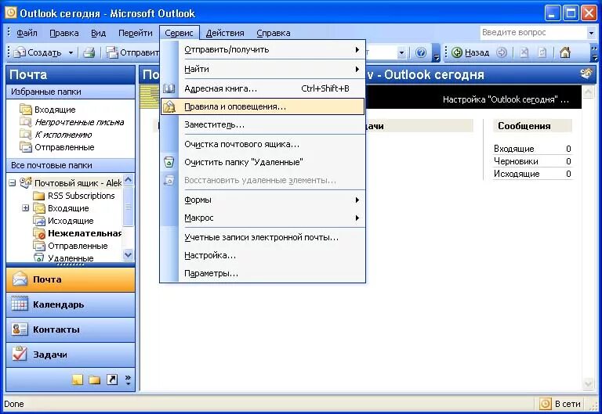Open Folder List via folder icon
This screenshot has height=414, width=602.
(x=94, y=380)
